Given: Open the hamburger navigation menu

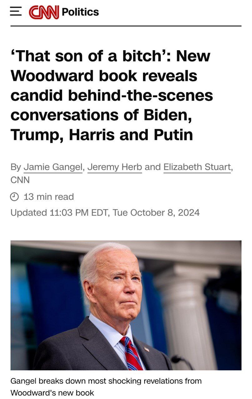Looking at the screenshot, I should (16, 12).
